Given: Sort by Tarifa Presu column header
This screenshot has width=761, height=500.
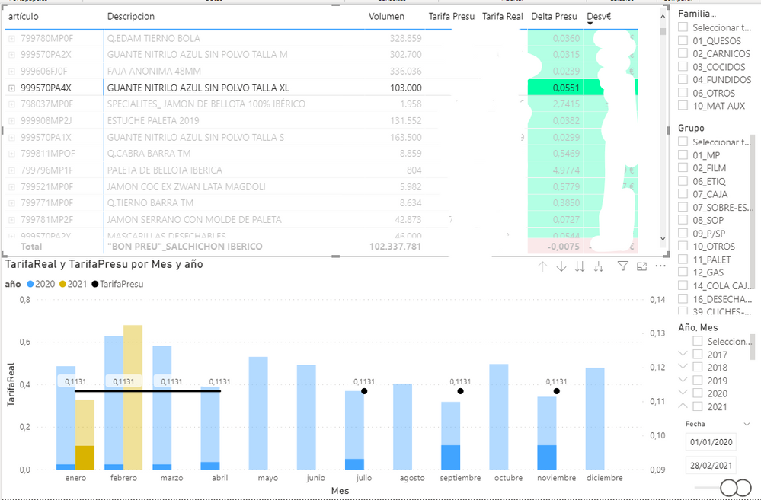Looking at the screenshot, I should click(452, 17).
